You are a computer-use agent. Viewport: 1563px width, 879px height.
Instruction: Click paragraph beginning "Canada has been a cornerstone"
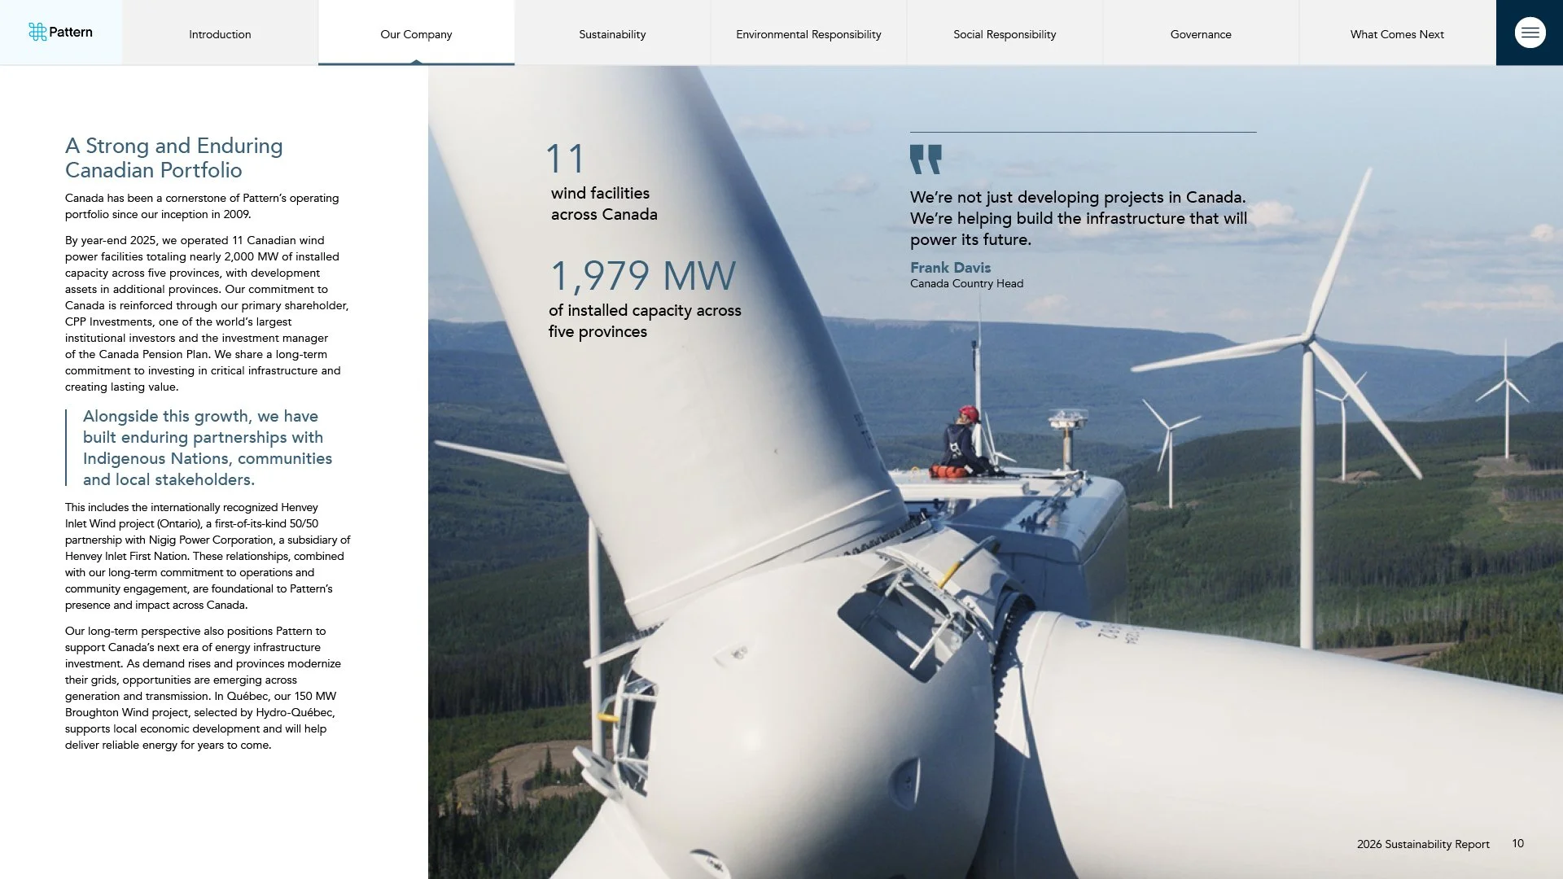[202, 206]
